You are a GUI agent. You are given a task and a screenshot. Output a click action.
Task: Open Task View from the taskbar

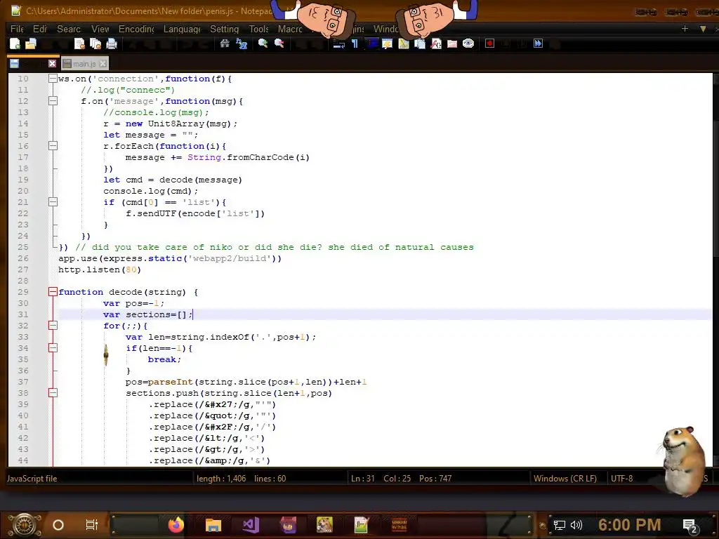click(92, 525)
